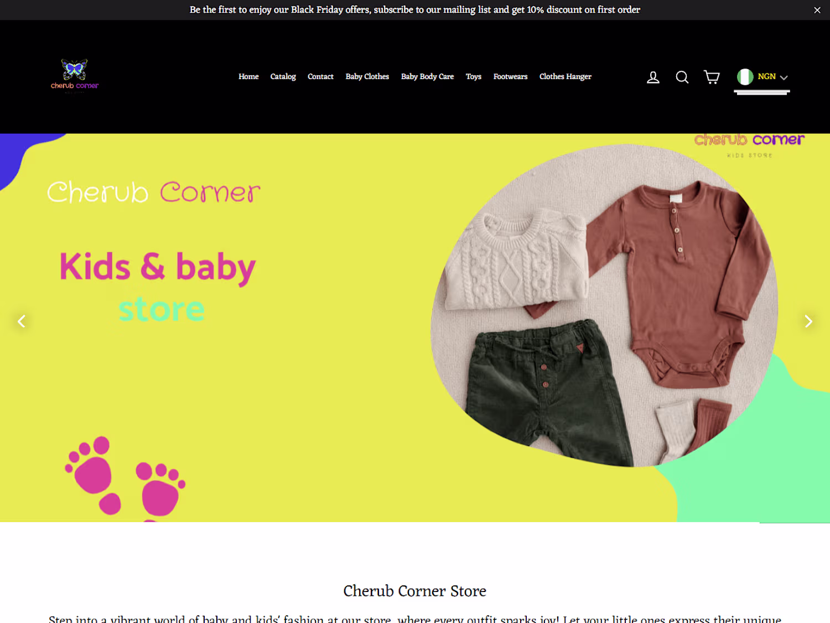Go to the previous hero slide

21,321
